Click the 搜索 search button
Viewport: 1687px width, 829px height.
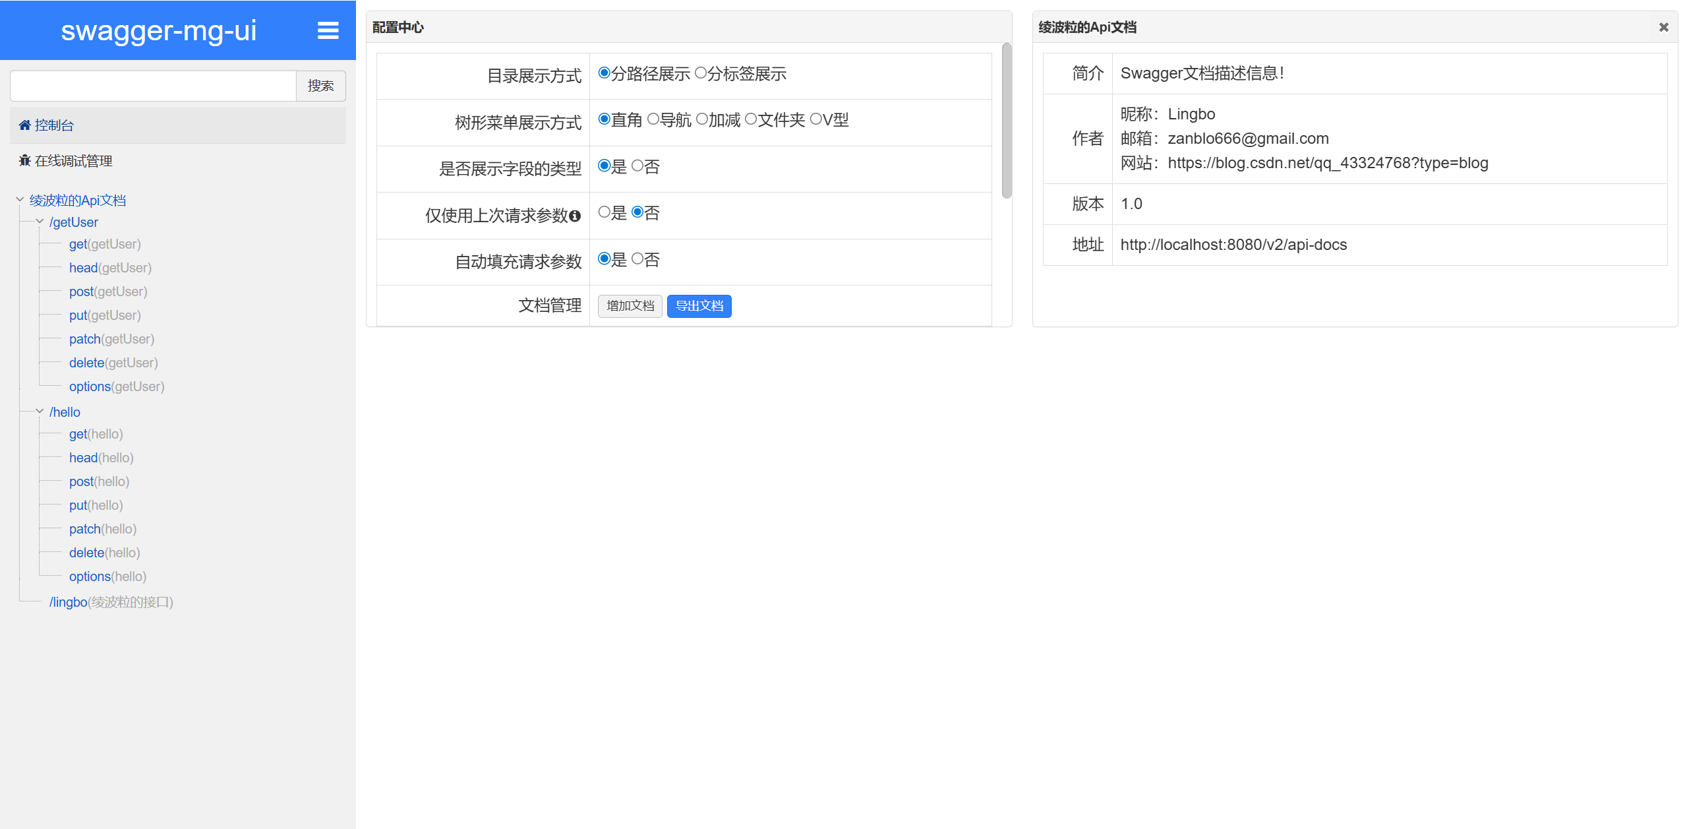click(320, 86)
